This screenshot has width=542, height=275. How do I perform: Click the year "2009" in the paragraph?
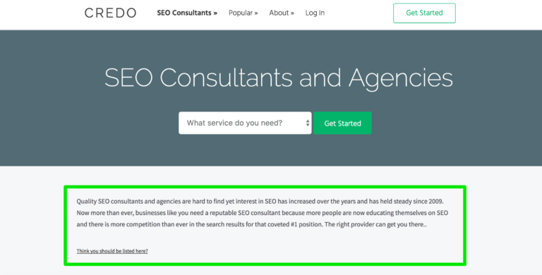[435, 201]
